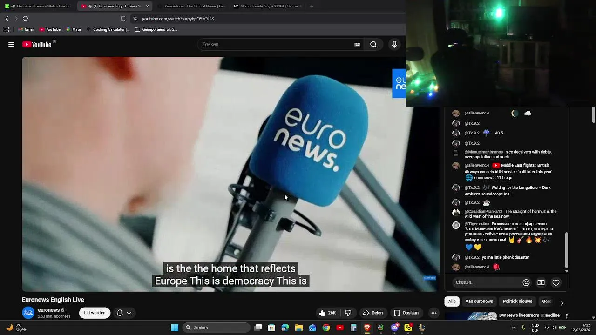The width and height of the screenshot is (596, 335).
Task: Start voice search with microphone icon
Action: tap(394, 44)
